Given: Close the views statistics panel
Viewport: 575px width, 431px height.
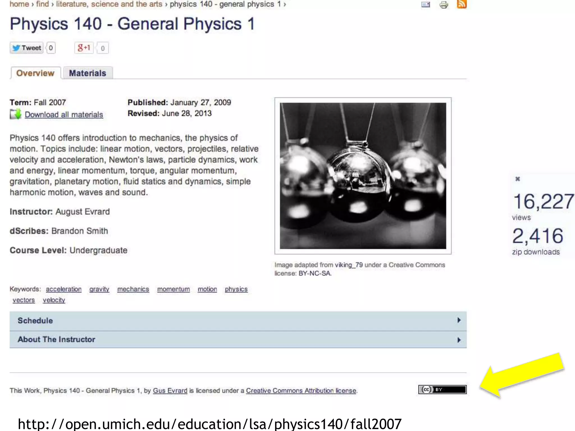Looking at the screenshot, I should click(x=518, y=179).
